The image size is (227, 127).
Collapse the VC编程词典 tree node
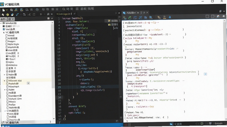click(x=4, y=33)
